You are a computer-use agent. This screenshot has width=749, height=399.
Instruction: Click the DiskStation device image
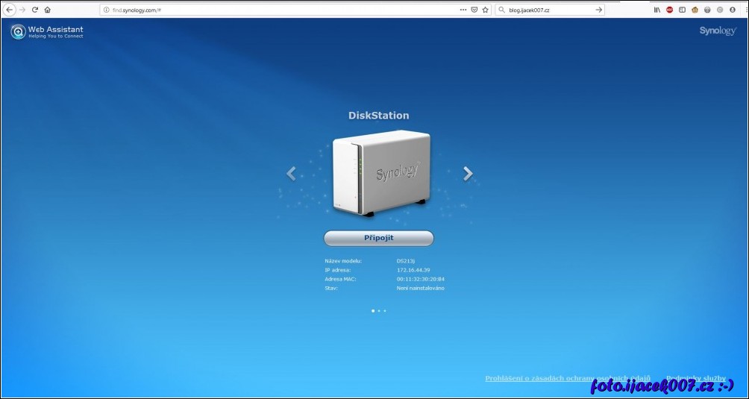(381, 174)
